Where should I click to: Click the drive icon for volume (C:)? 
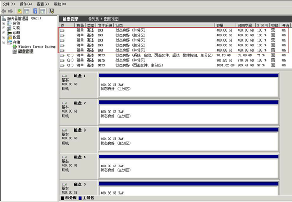(x=62, y=55)
